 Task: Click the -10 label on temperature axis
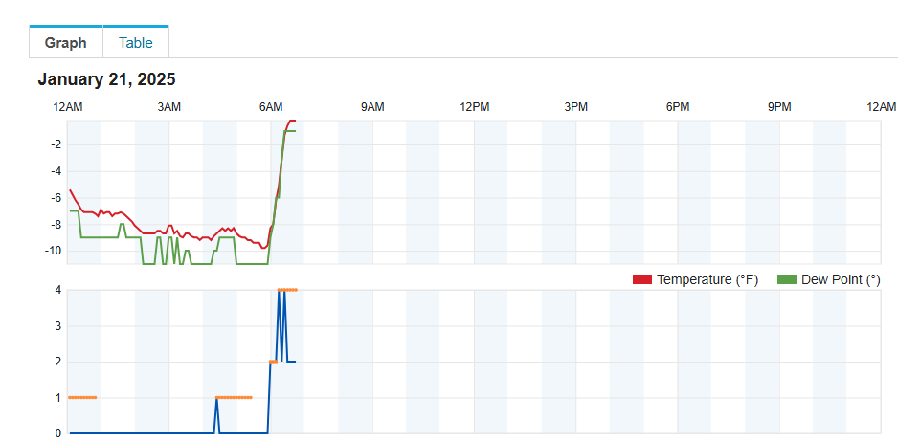pyautogui.click(x=54, y=251)
